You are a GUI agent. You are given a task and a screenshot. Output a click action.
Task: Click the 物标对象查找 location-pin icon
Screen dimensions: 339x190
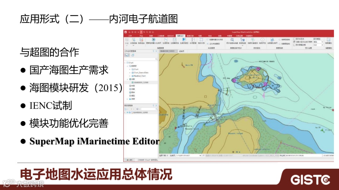coord(253,40)
